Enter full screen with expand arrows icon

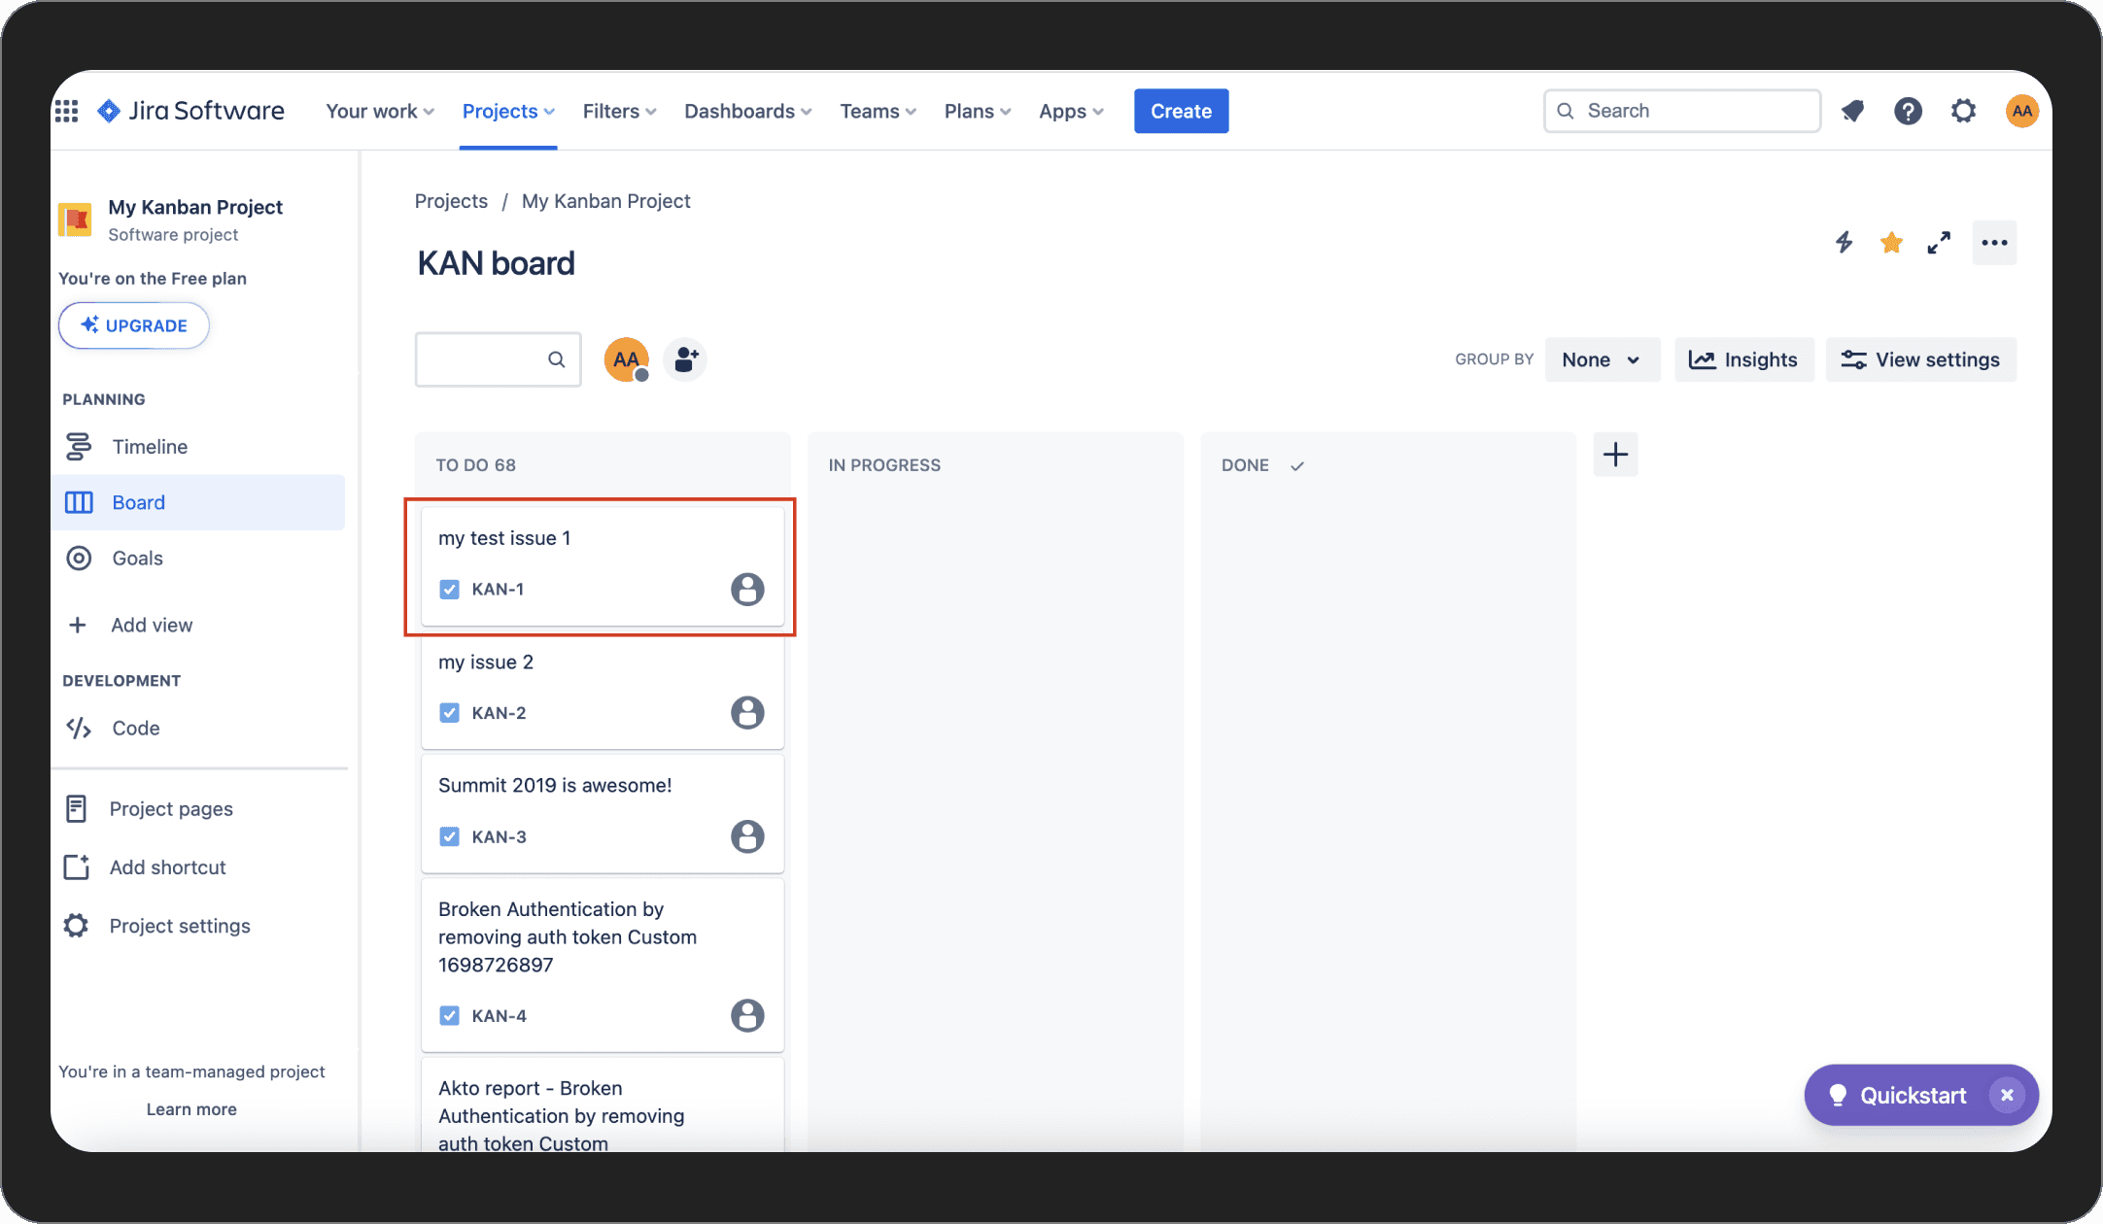[x=1939, y=243]
